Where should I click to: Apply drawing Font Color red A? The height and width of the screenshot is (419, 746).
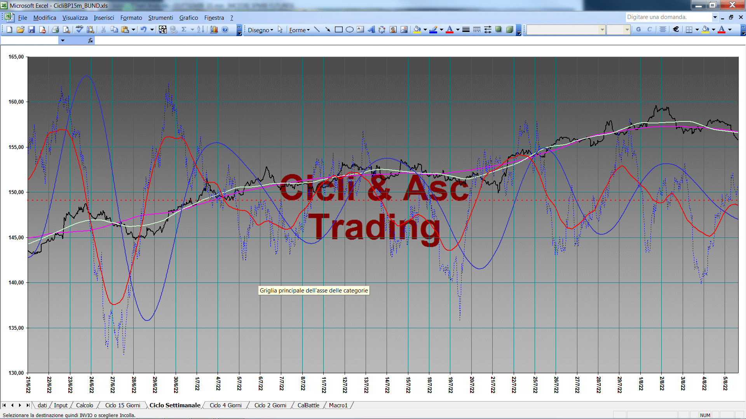(450, 29)
